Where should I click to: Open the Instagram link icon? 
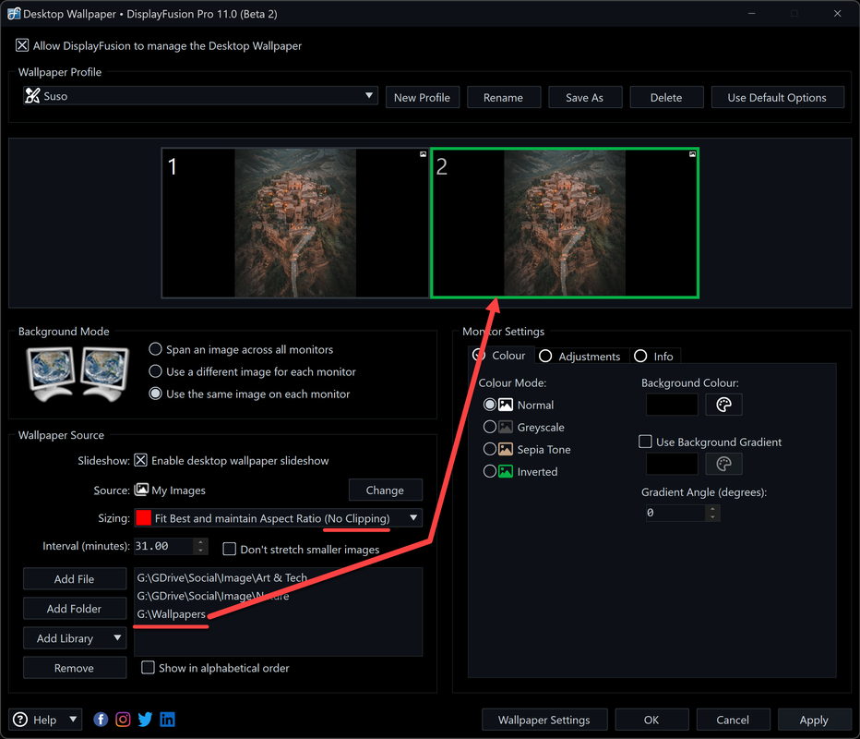(x=123, y=720)
